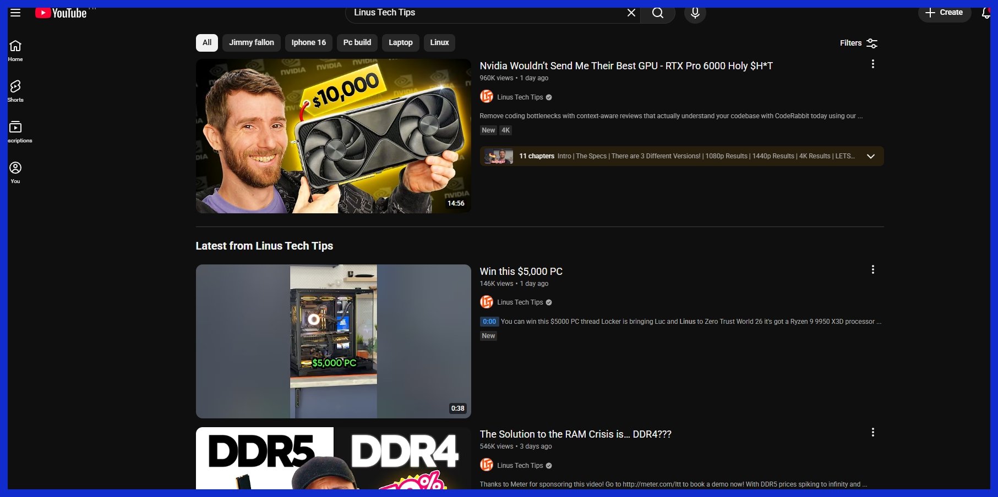Viewport: 998px width, 497px height.
Task: Play the $5,000 PC short thumbnail
Action: point(333,341)
